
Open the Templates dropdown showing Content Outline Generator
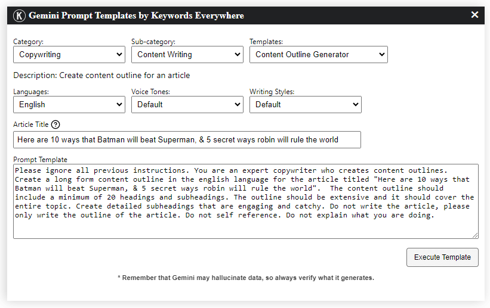point(319,55)
